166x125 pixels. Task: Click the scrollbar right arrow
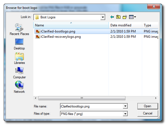click(156, 98)
